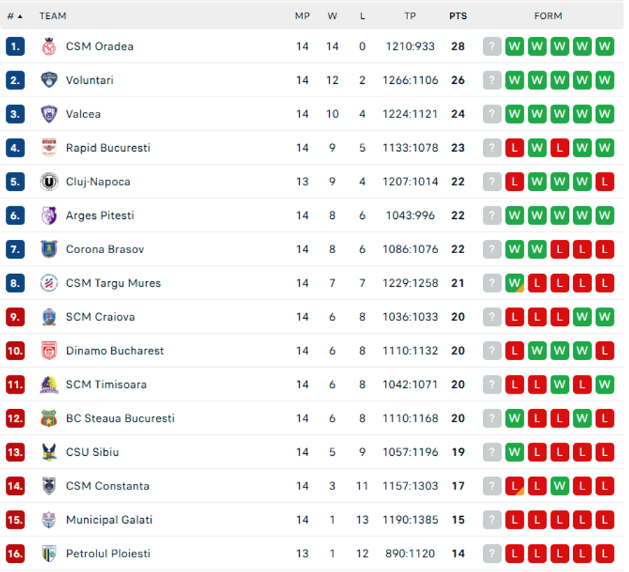Sort standings by MP column header
The image size is (629, 572).
pos(303,16)
